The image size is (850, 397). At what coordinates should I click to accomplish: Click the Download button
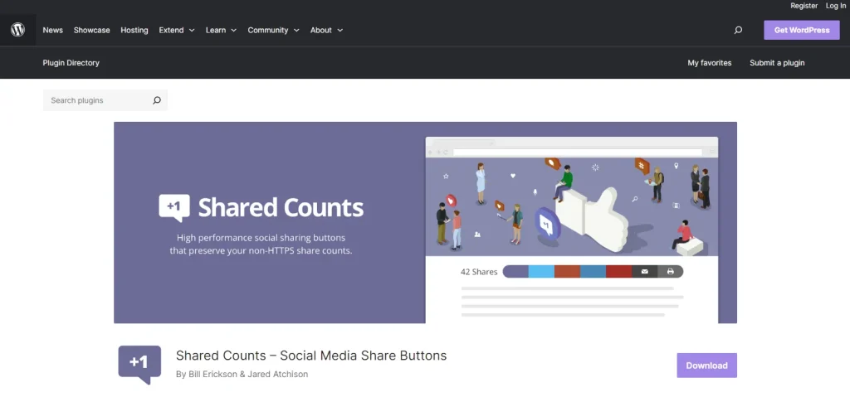click(707, 366)
